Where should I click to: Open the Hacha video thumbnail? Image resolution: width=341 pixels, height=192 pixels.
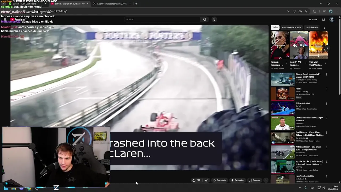tap(283, 94)
